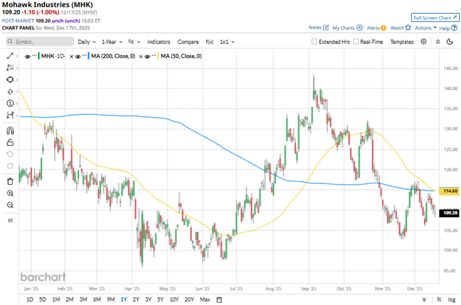
Task: Open Help question mark icon
Action: point(454,28)
